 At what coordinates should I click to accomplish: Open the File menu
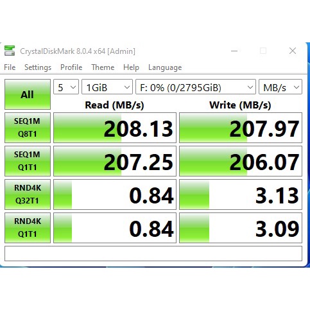[x=10, y=67]
